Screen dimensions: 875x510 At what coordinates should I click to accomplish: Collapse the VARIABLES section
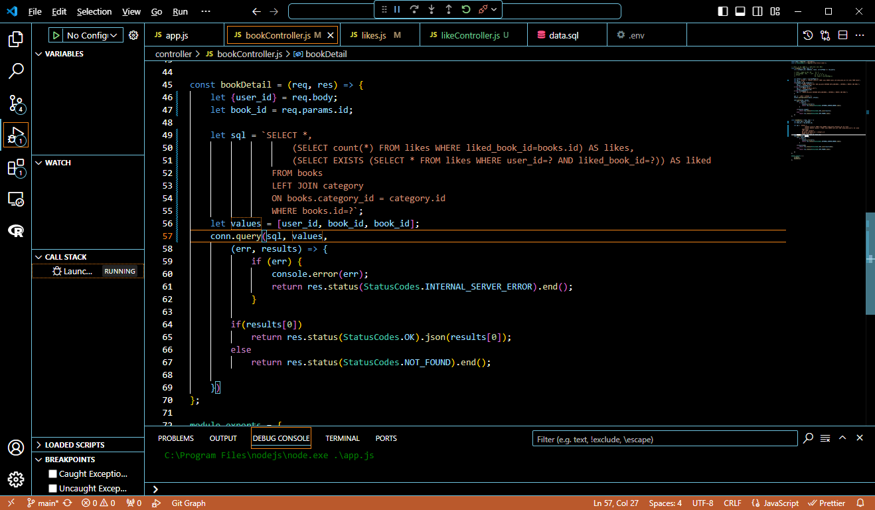point(88,54)
